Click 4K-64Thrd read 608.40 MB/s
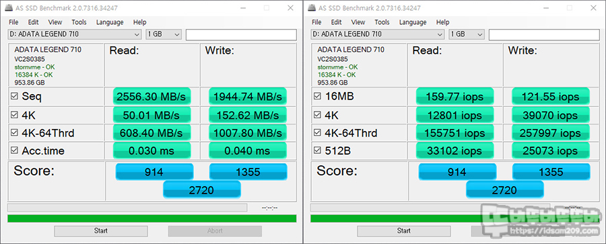 tap(152, 133)
